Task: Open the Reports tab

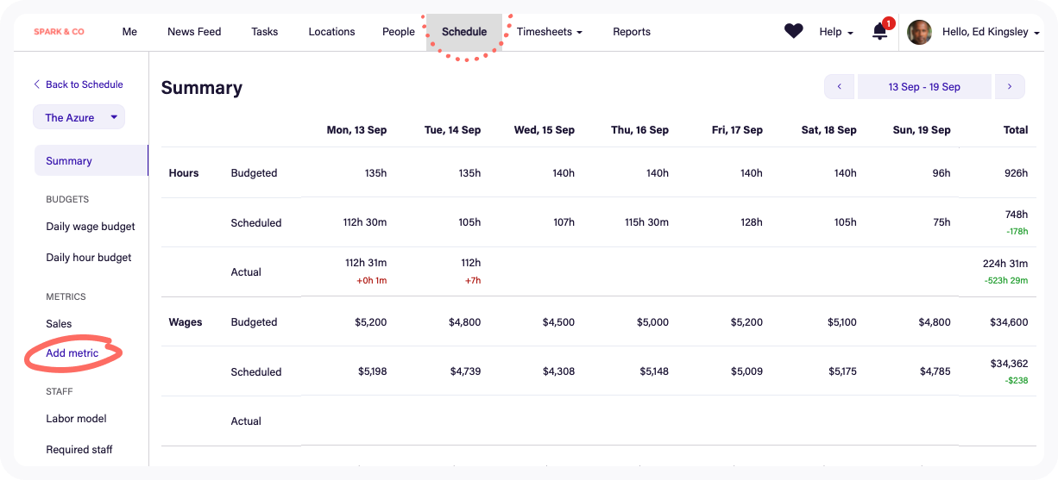Action: point(631,32)
